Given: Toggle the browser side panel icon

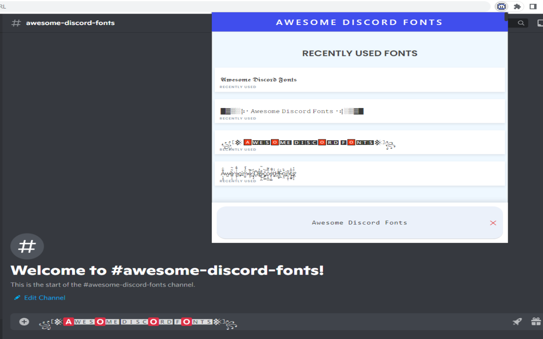Looking at the screenshot, I should click(x=533, y=6).
